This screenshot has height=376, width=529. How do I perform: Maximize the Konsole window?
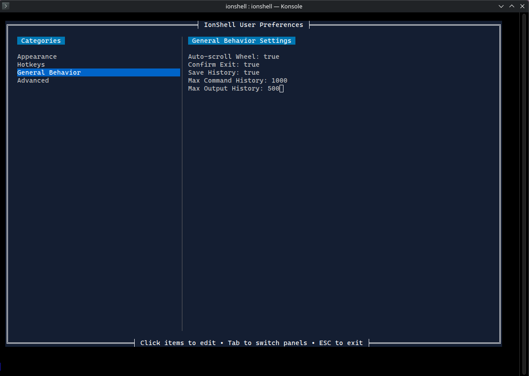pos(512,6)
